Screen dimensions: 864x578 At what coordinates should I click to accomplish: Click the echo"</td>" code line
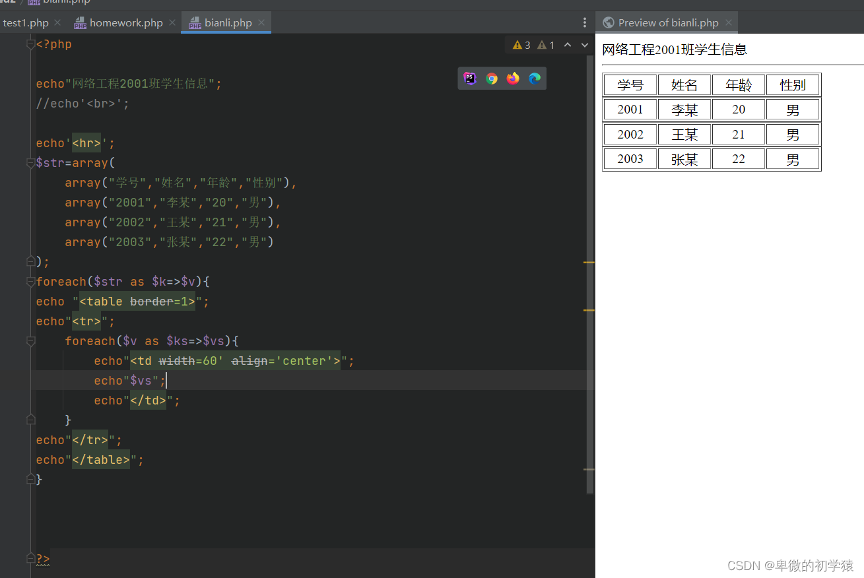tap(137, 401)
